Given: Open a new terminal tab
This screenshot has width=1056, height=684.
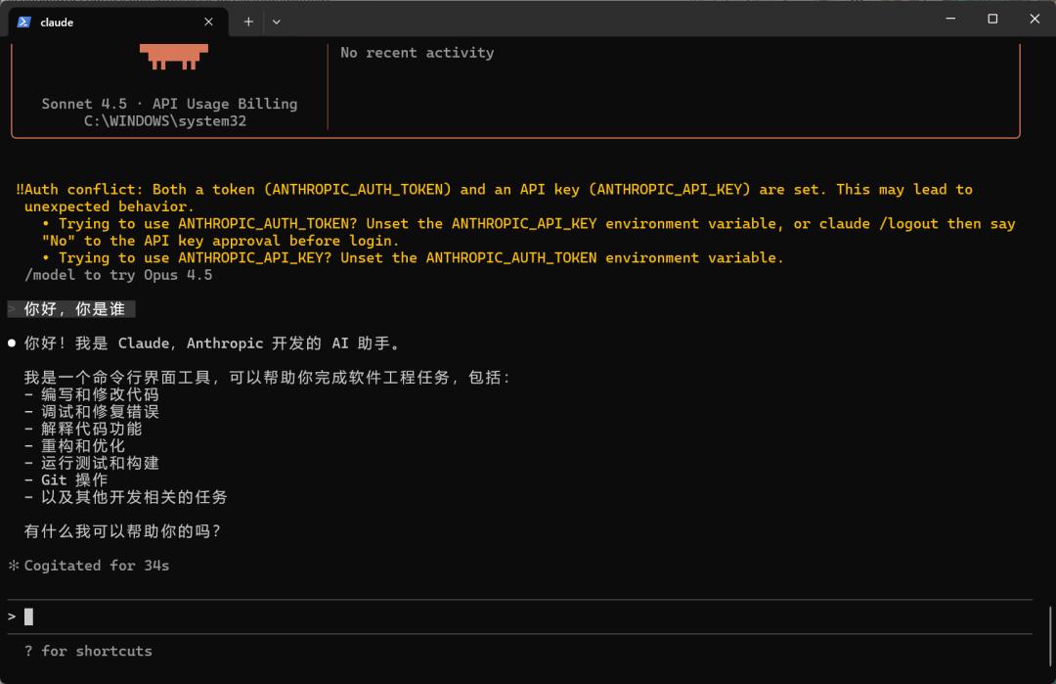Looking at the screenshot, I should pos(248,22).
